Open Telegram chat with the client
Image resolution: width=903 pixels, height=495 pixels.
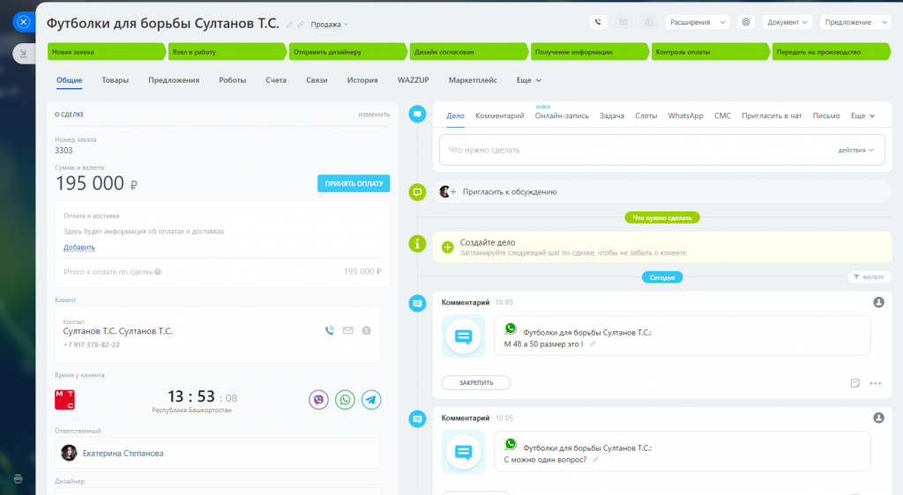click(371, 400)
